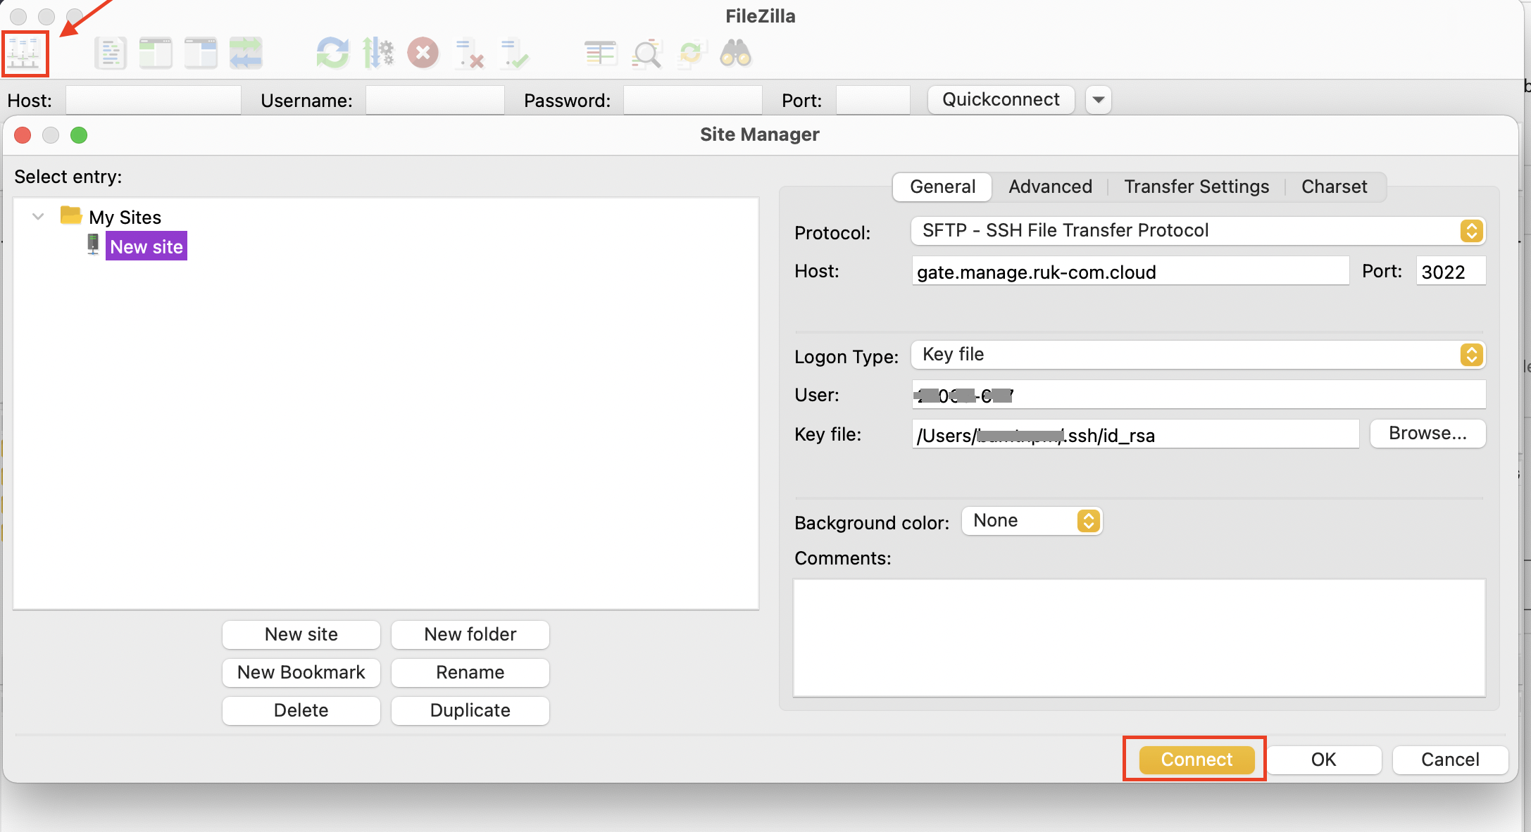The width and height of the screenshot is (1531, 832).
Task: Toggle message log display icon
Action: (x=111, y=53)
